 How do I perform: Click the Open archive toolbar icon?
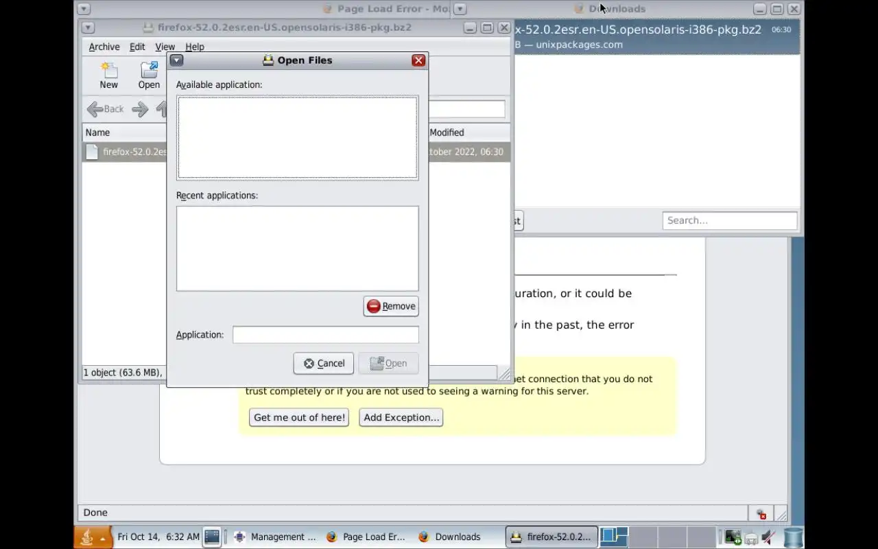149,75
